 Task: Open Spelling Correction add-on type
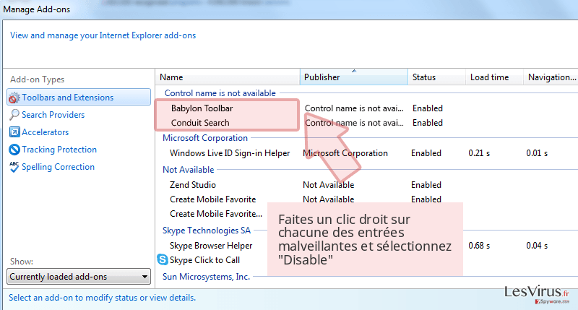[58, 167]
